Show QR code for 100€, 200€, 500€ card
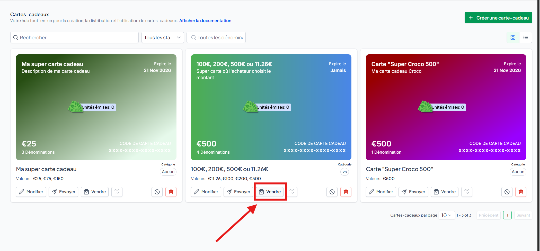The image size is (540, 251). (x=292, y=192)
